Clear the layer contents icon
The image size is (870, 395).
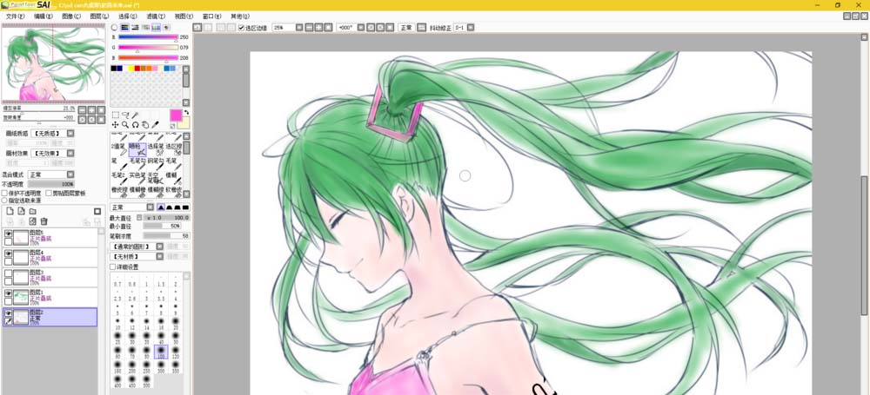[x=33, y=221]
